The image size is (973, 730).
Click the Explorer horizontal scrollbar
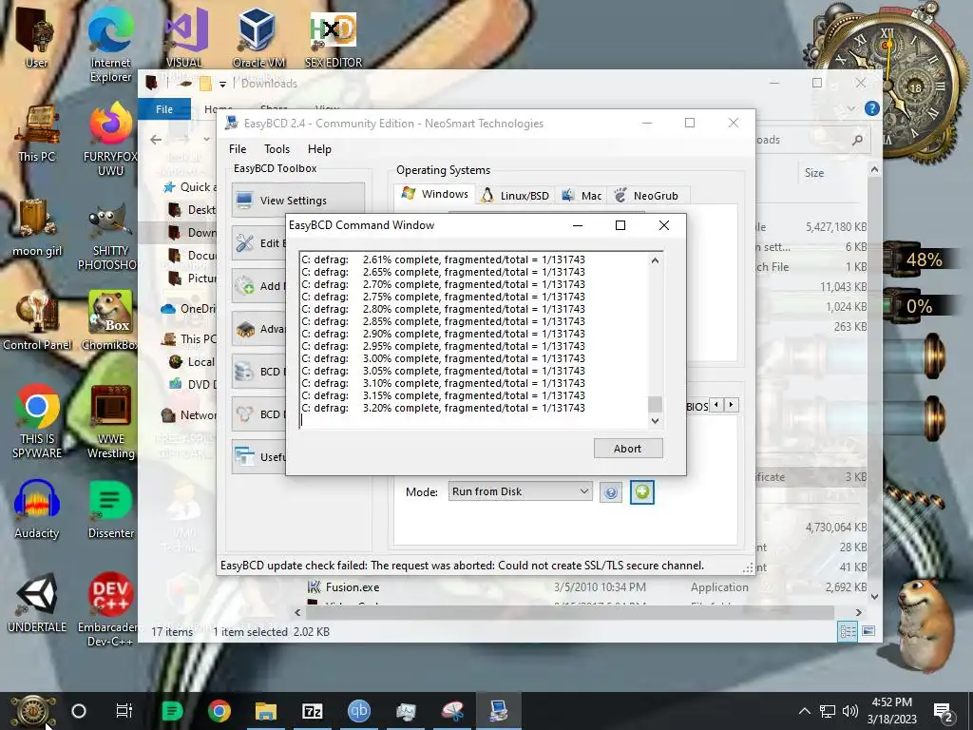(x=570, y=612)
